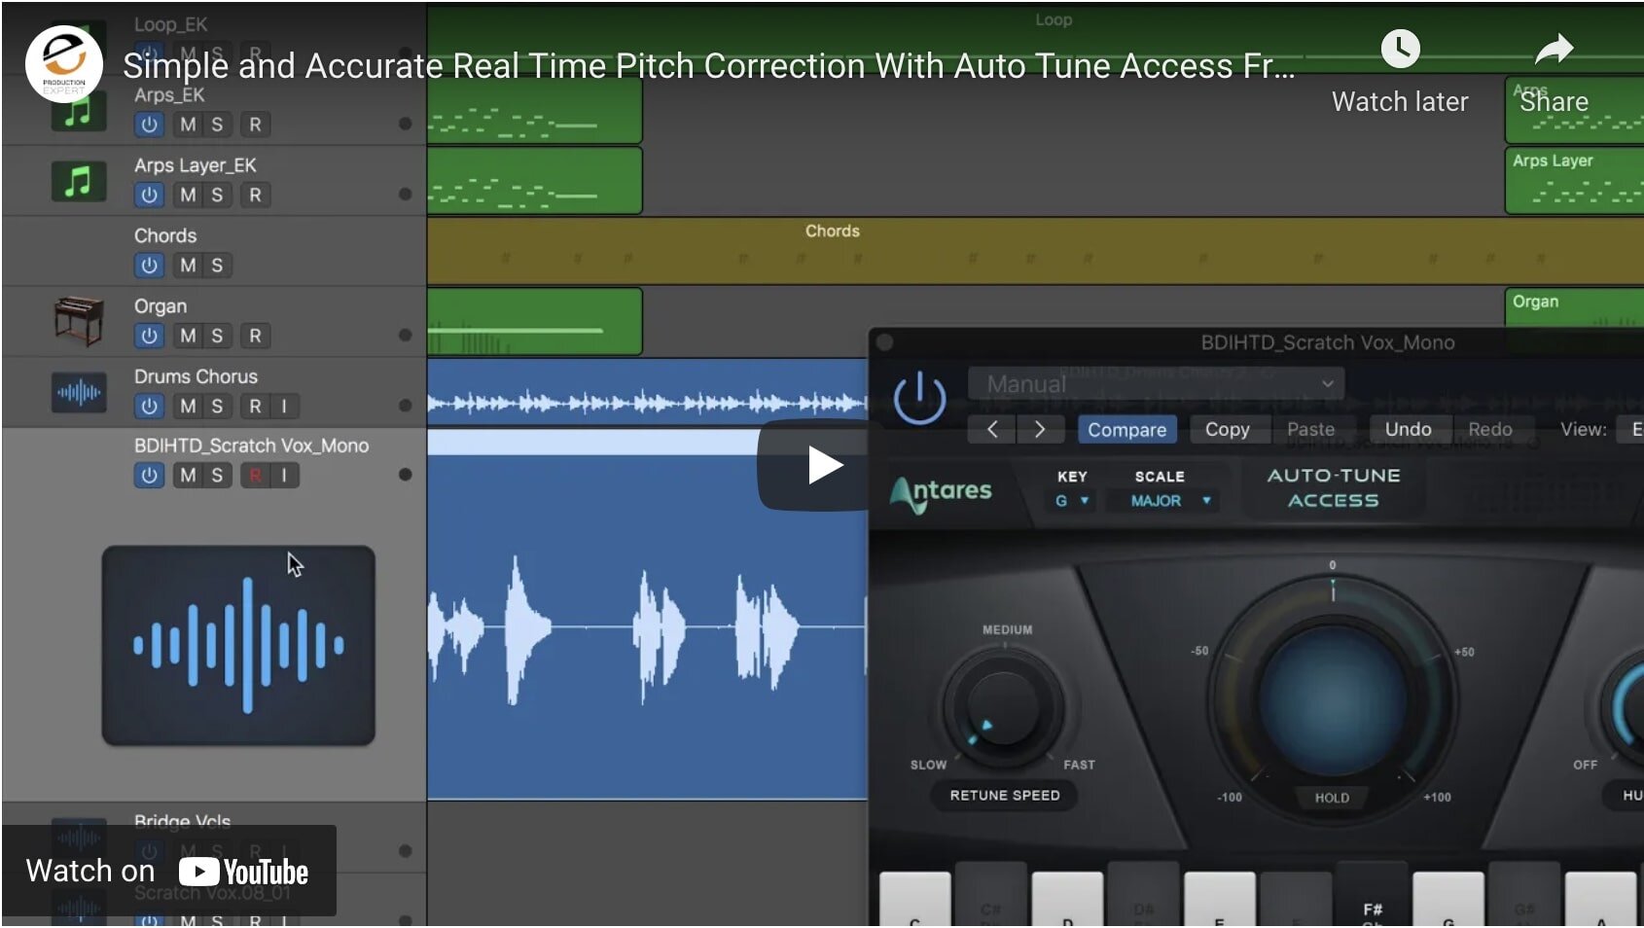
Task: Click the Antares logo
Action: (x=941, y=493)
